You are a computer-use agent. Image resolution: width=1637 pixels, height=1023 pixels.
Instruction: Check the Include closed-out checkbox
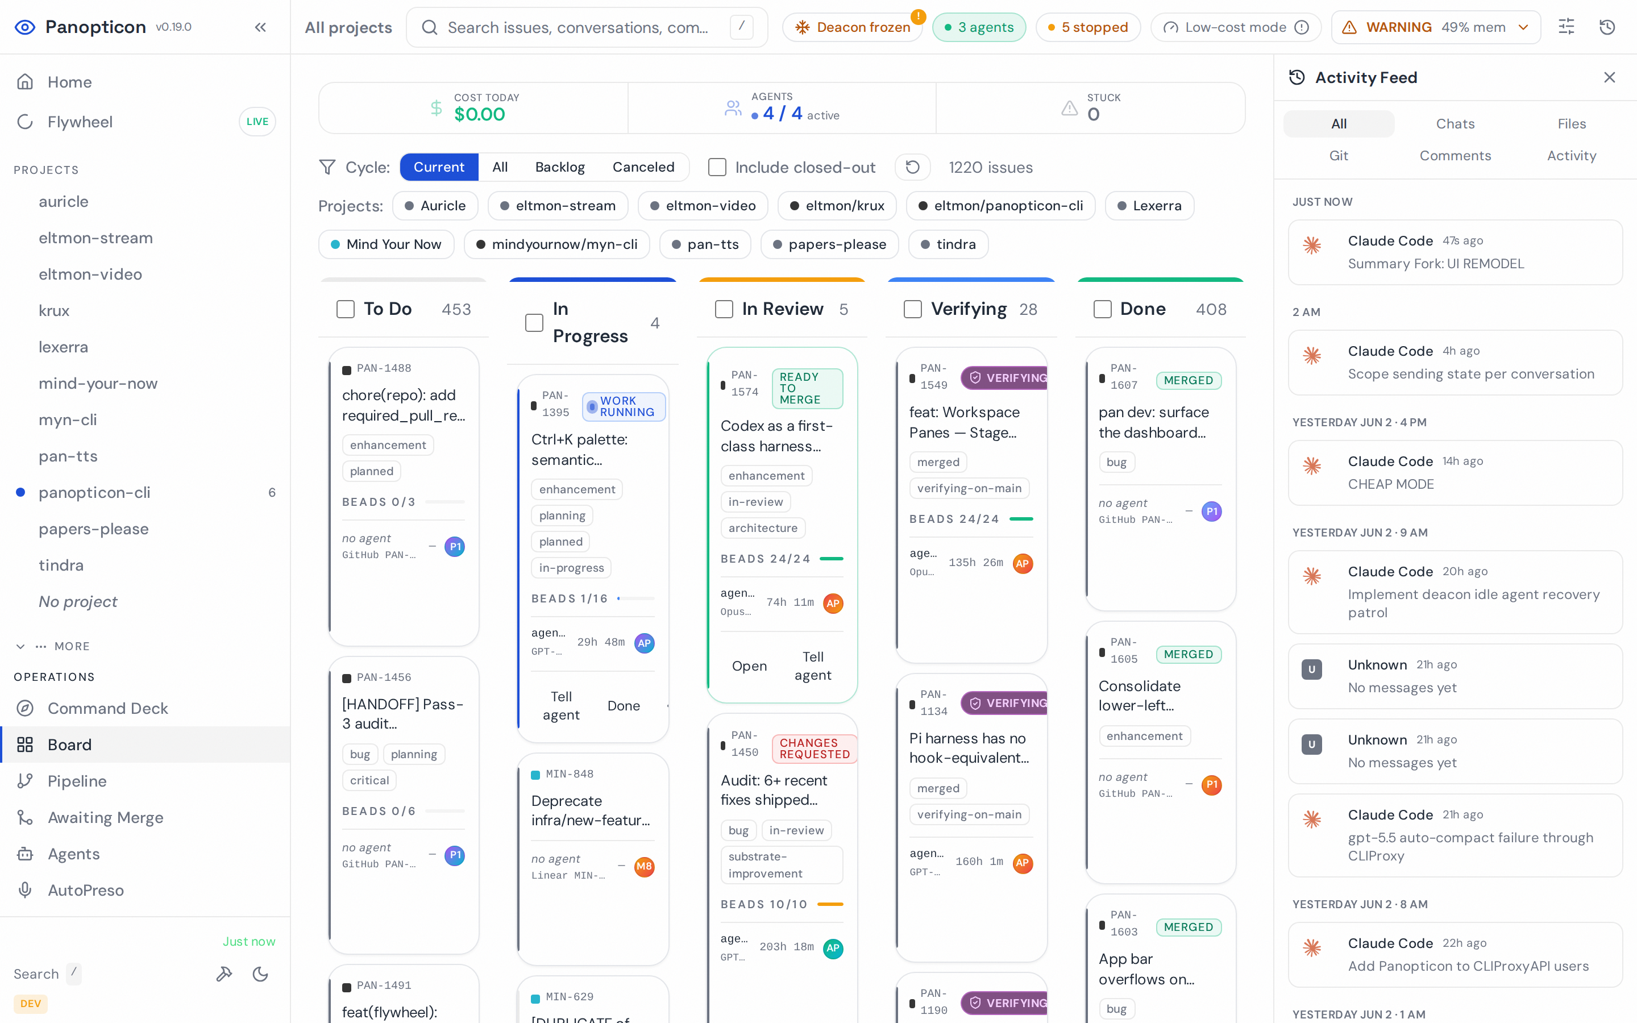(x=717, y=167)
